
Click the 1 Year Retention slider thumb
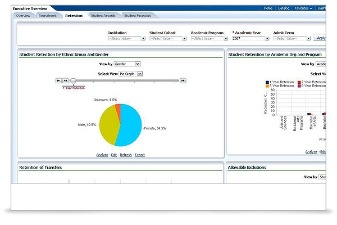click(73, 81)
